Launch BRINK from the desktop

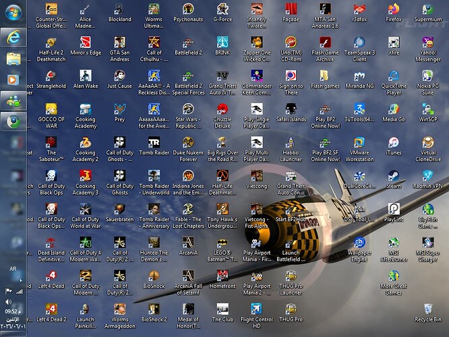222,47
